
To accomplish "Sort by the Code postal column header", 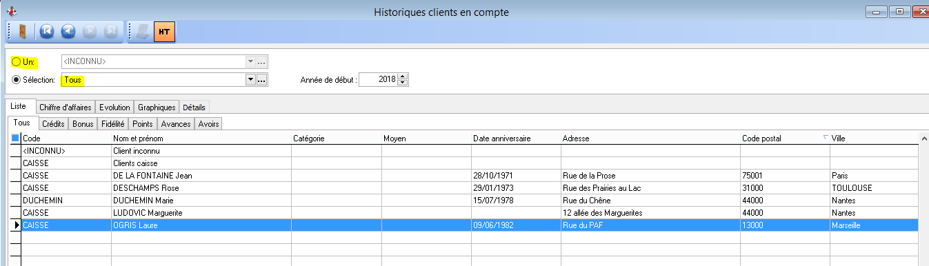I will (761, 139).
